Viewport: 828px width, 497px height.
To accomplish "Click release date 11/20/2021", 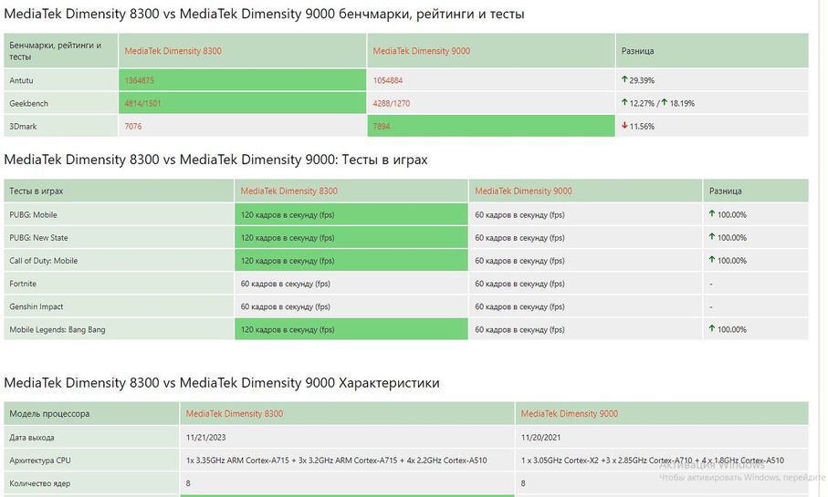I will pos(540,438).
